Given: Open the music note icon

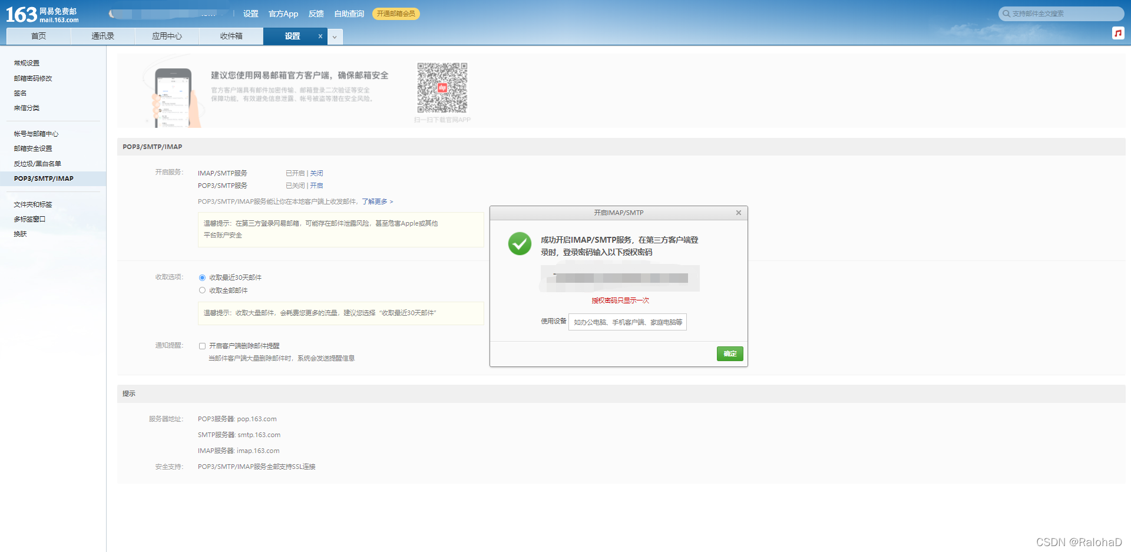Looking at the screenshot, I should [x=1118, y=33].
